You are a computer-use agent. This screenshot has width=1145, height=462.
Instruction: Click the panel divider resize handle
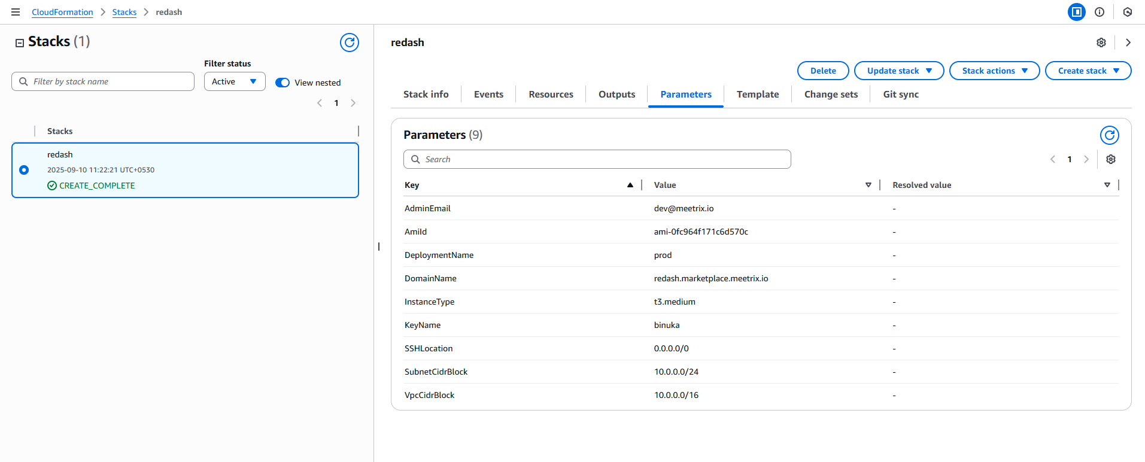click(x=379, y=247)
